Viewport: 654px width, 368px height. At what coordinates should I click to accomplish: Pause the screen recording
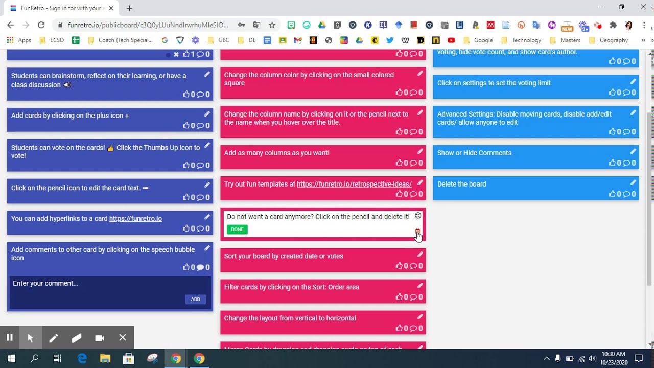point(9,337)
